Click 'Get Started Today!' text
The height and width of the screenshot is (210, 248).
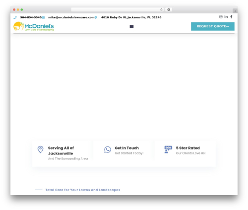tap(129, 153)
